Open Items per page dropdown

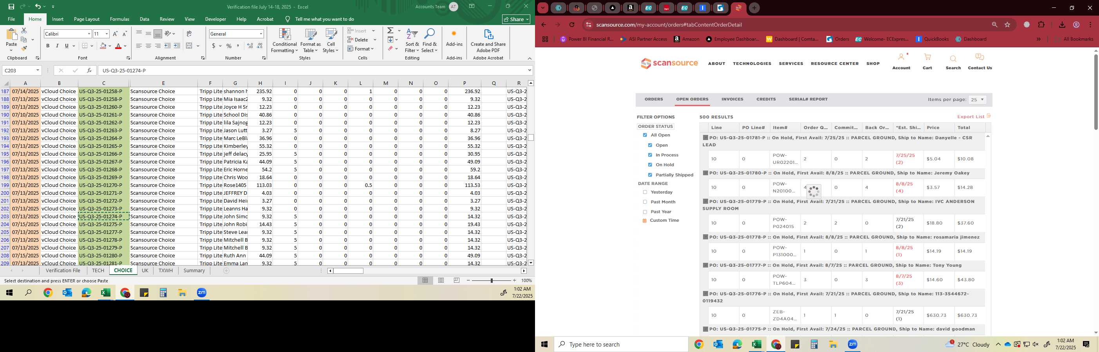click(x=977, y=100)
